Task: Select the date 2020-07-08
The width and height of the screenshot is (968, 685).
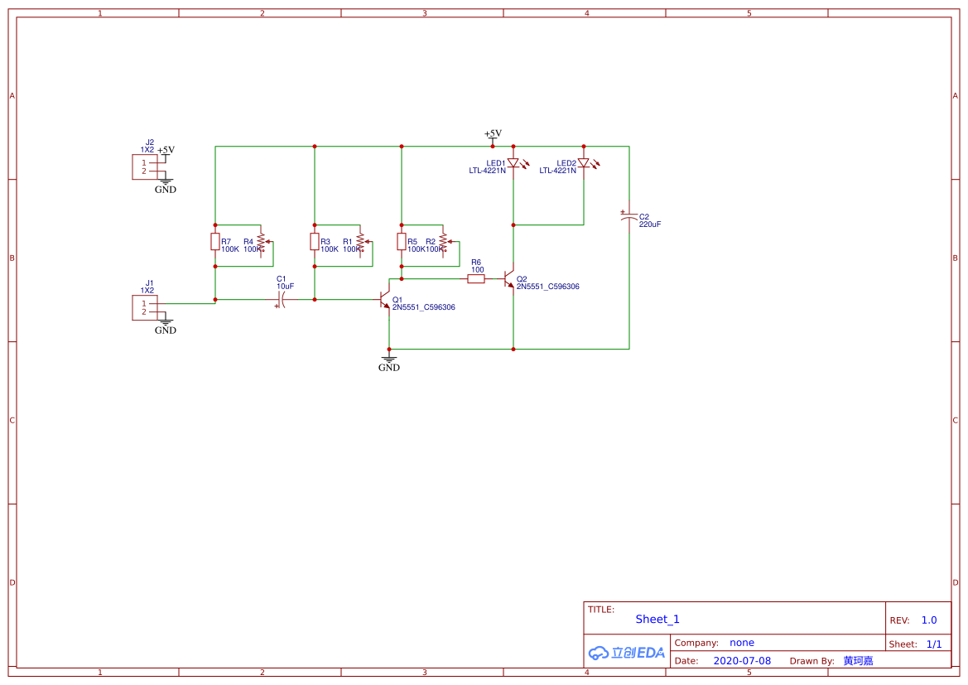Action: (x=742, y=661)
